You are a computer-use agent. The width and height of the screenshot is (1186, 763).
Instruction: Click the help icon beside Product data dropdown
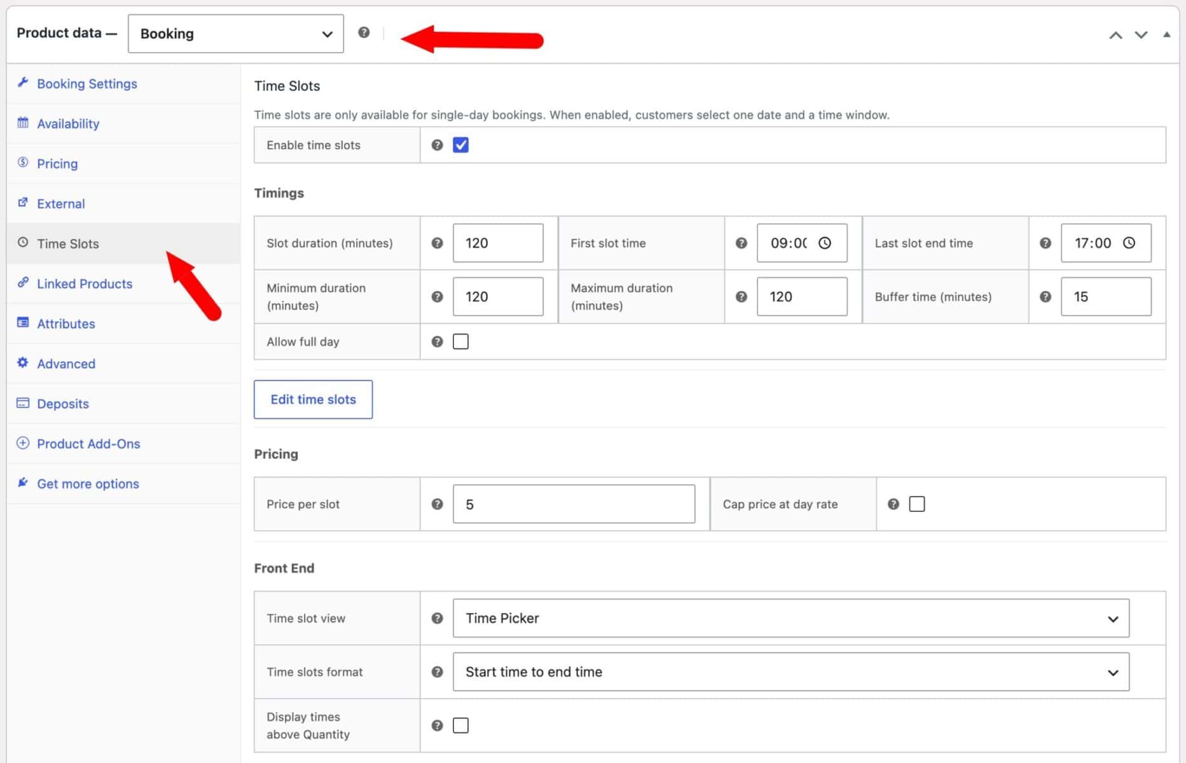[364, 32]
